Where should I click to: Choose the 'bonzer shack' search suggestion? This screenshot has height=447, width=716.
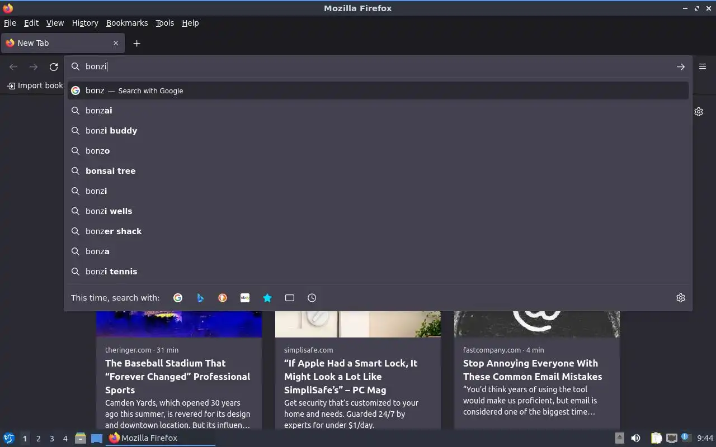pos(378,231)
